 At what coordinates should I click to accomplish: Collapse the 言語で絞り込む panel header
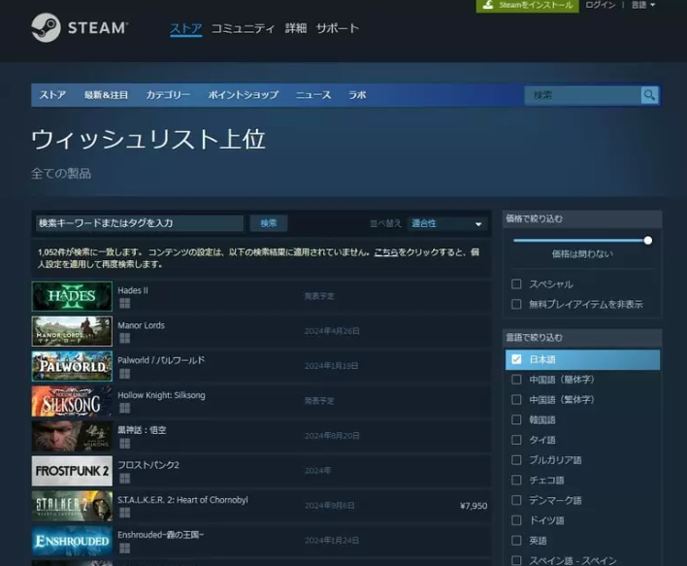582,338
